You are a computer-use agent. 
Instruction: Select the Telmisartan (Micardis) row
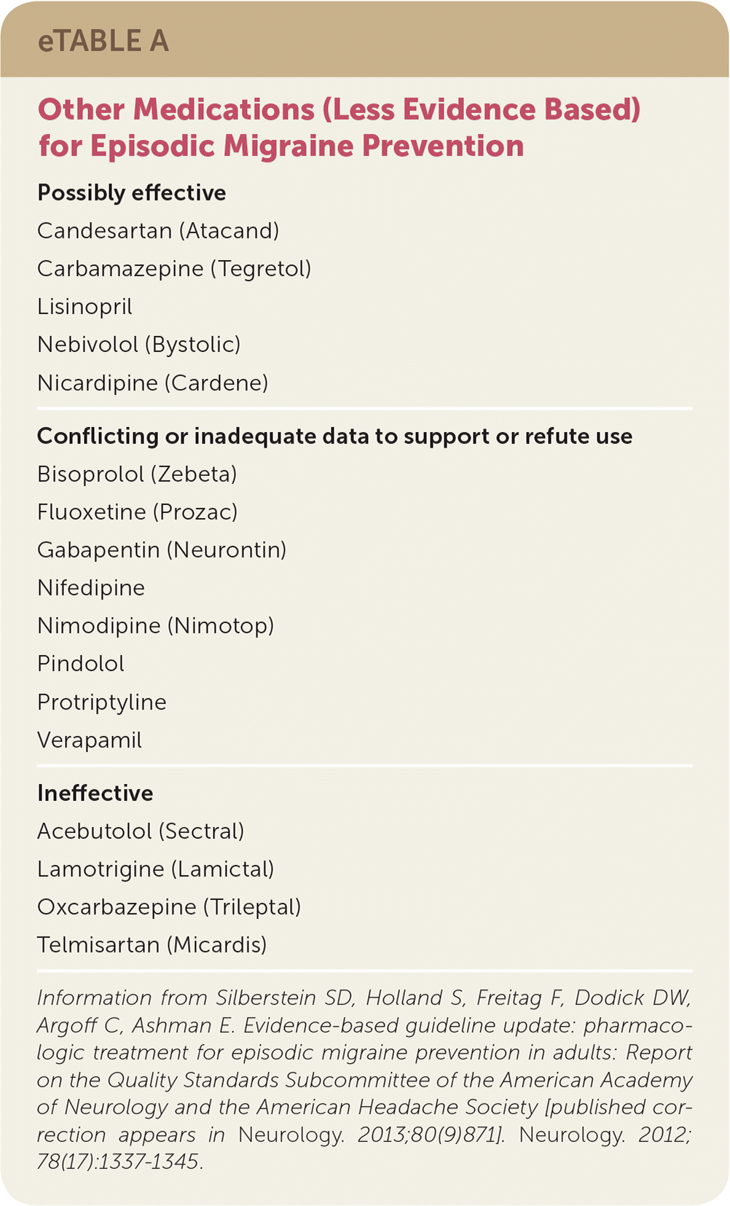pos(152,945)
